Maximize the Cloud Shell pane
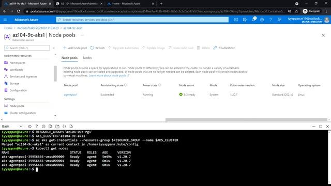The height and width of the screenshot is (186, 331). (x=321, y=126)
